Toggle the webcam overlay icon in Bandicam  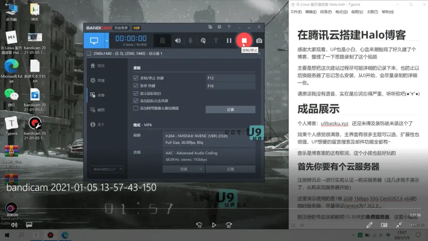(x=162, y=41)
